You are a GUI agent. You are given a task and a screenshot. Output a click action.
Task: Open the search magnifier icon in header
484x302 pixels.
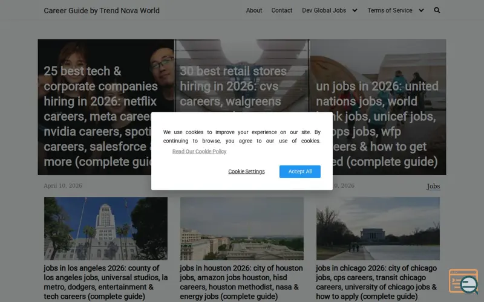(x=437, y=10)
